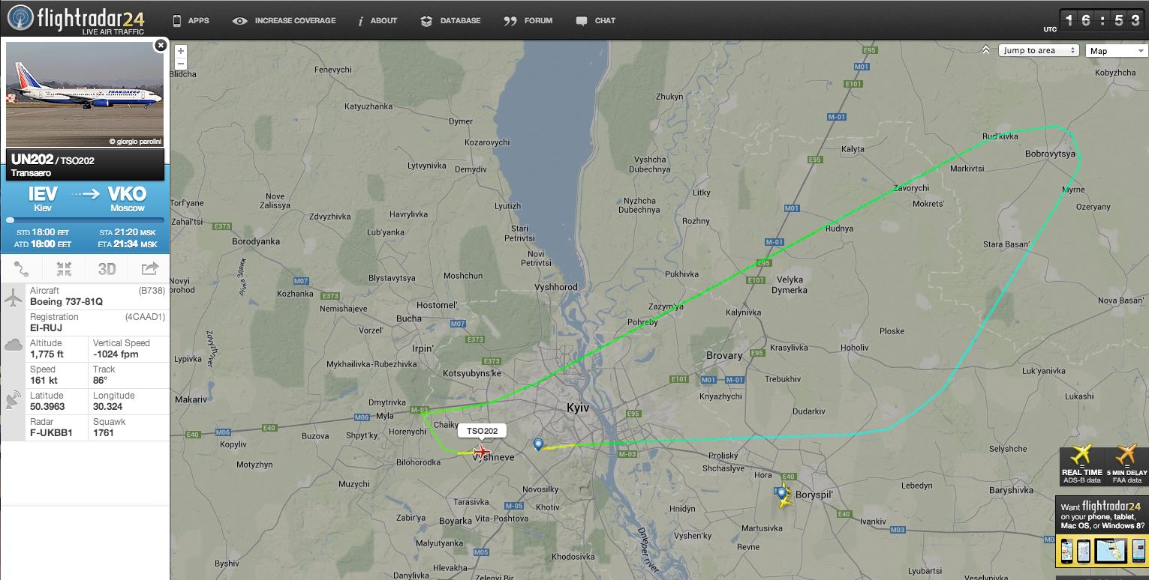Select the TSO202 aircraft on map
This screenshot has width=1149, height=580.
pyautogui.click(x=481, y=451)
